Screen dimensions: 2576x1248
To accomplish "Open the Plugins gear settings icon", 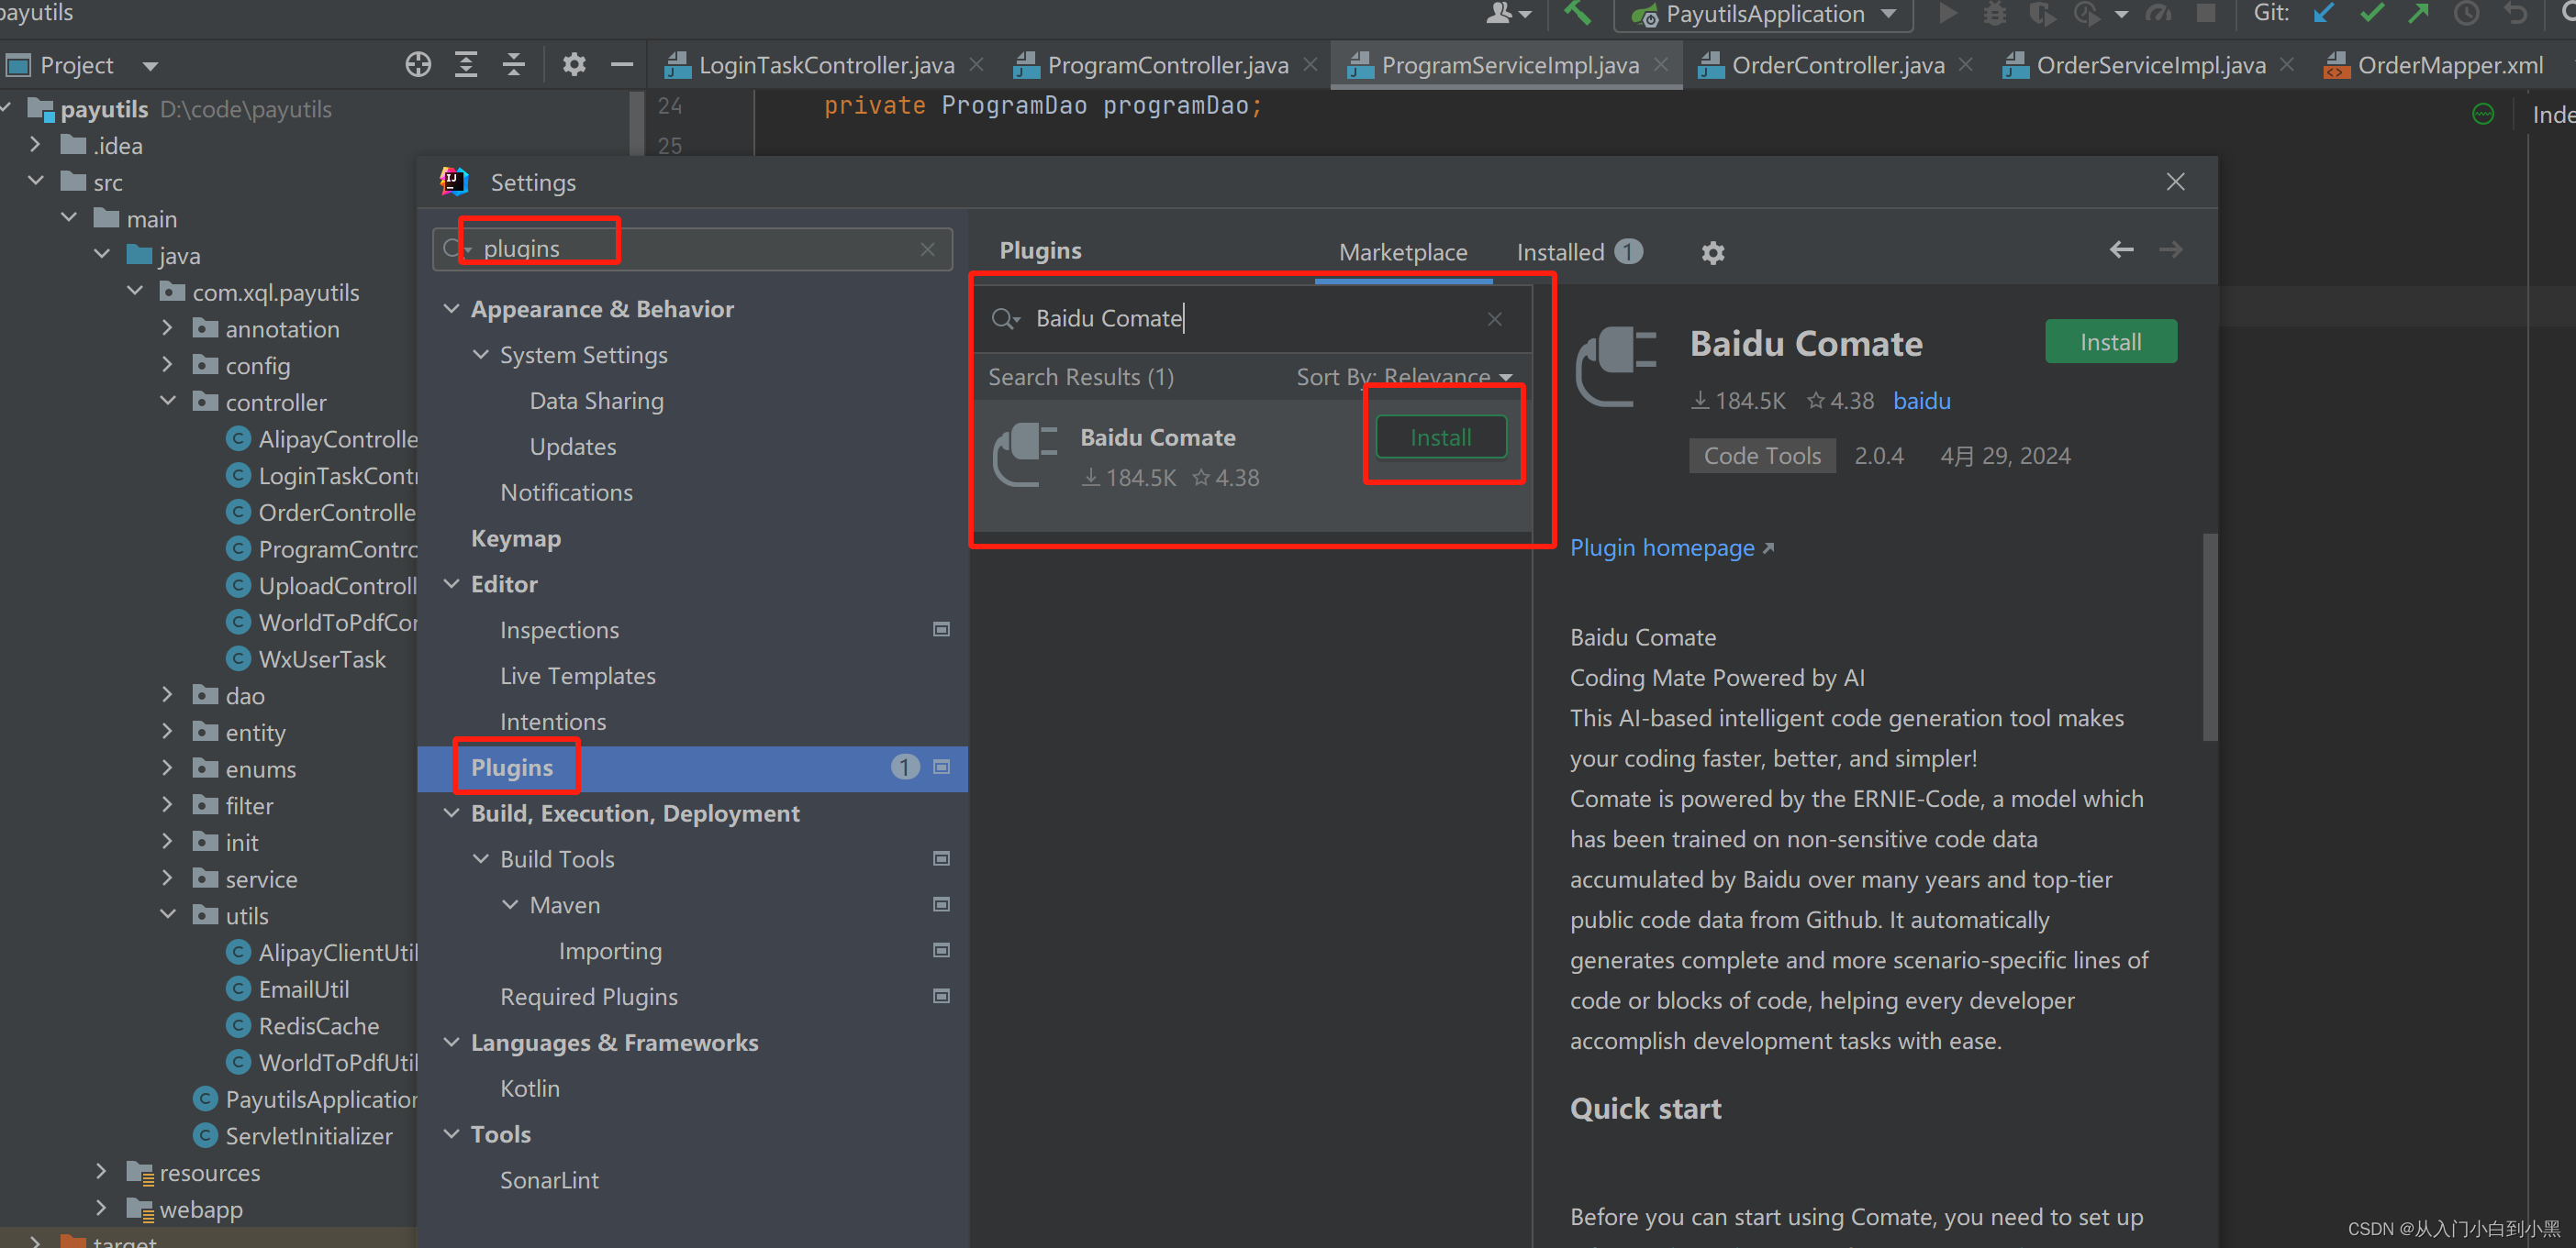I will pyautogui.click(x=1713, y=252).
